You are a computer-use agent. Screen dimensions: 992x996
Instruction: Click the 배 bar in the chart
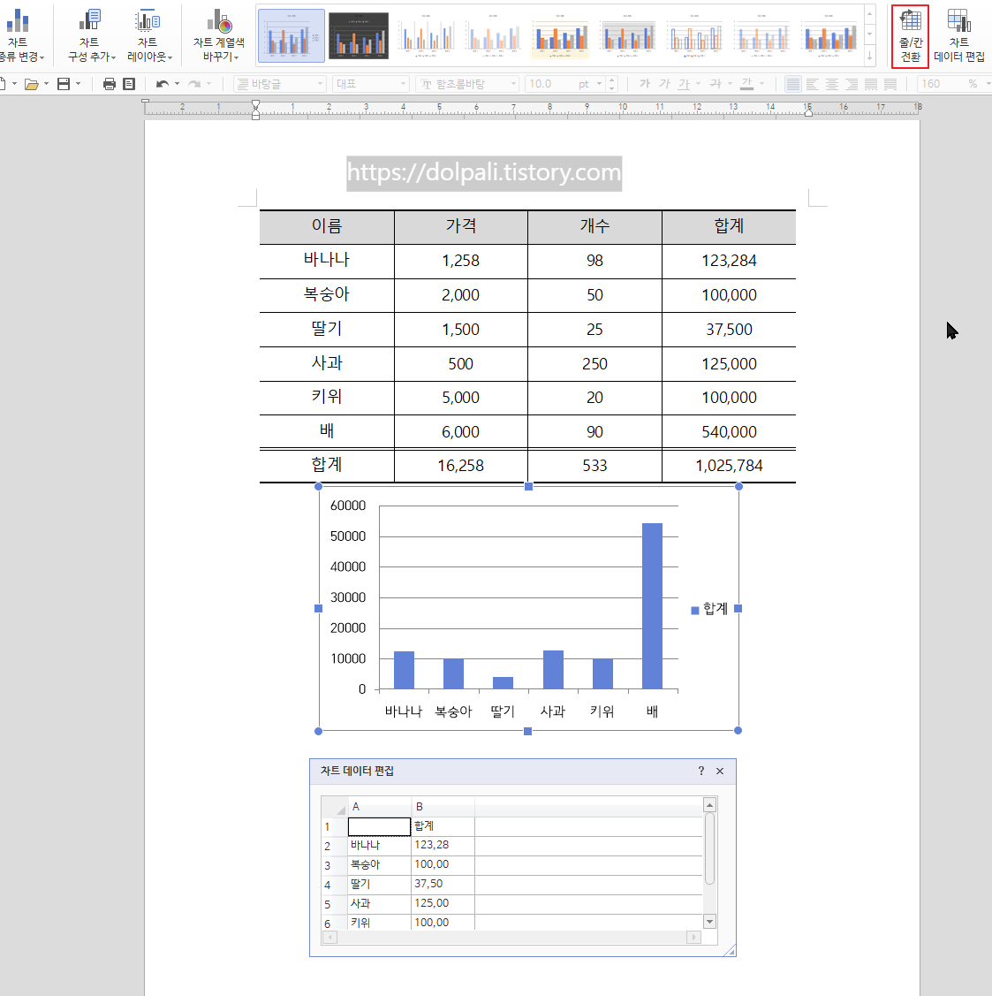tap(652, 606)
